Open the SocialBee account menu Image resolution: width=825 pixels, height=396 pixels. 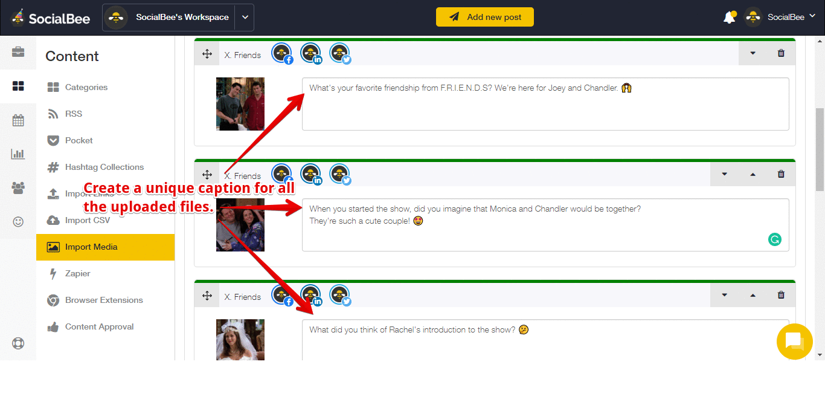[x=782, y=17]
